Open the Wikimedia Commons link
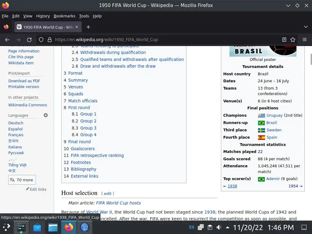312x234 pixels. [28, 105]
